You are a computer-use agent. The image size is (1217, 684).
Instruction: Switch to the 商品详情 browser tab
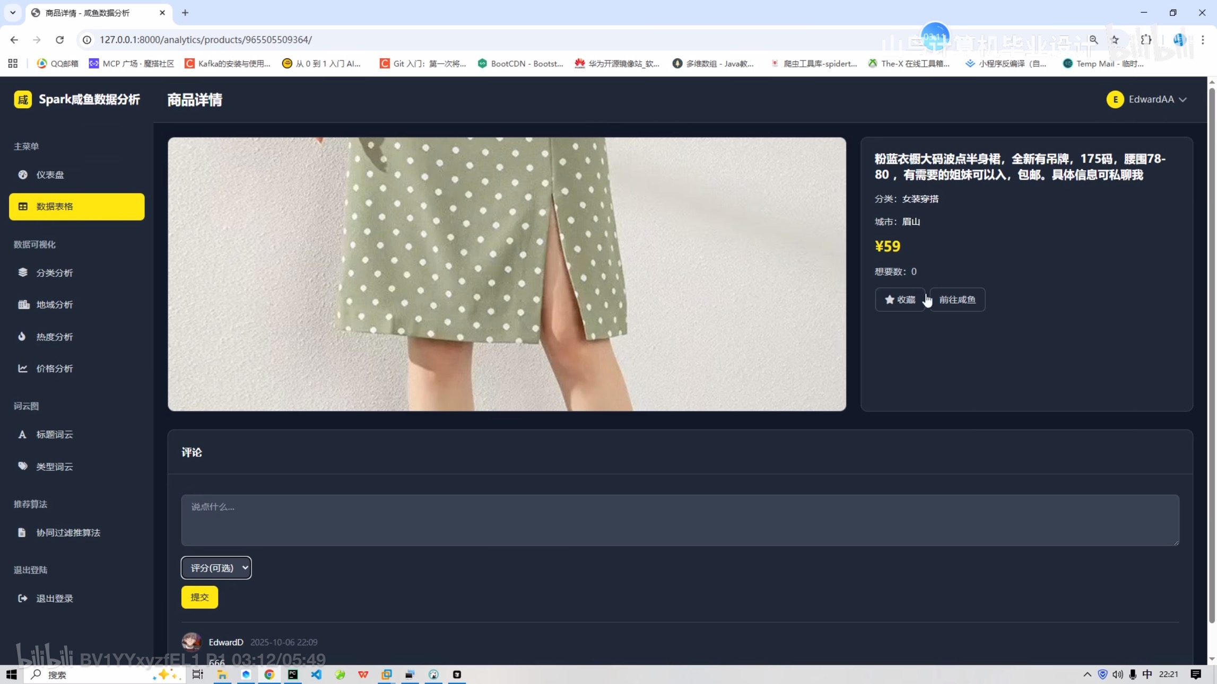click(x=95, y=13)
